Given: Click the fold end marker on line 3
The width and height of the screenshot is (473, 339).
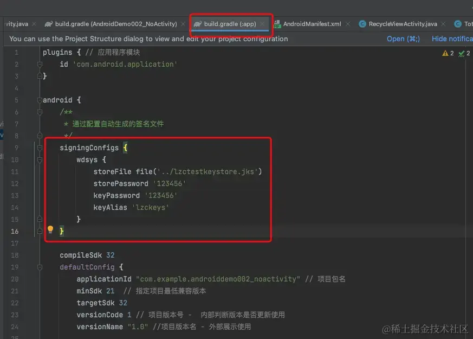Looking at the screenshot, I should pos(40,76).
